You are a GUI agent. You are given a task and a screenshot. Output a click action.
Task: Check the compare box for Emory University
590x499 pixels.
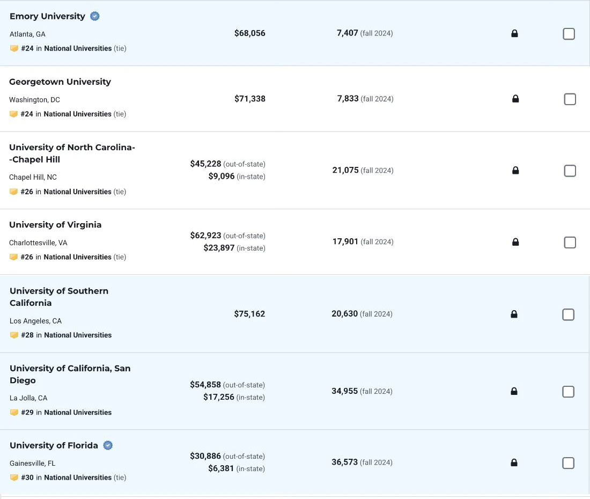pyautogui.click(x=569, y=34)
